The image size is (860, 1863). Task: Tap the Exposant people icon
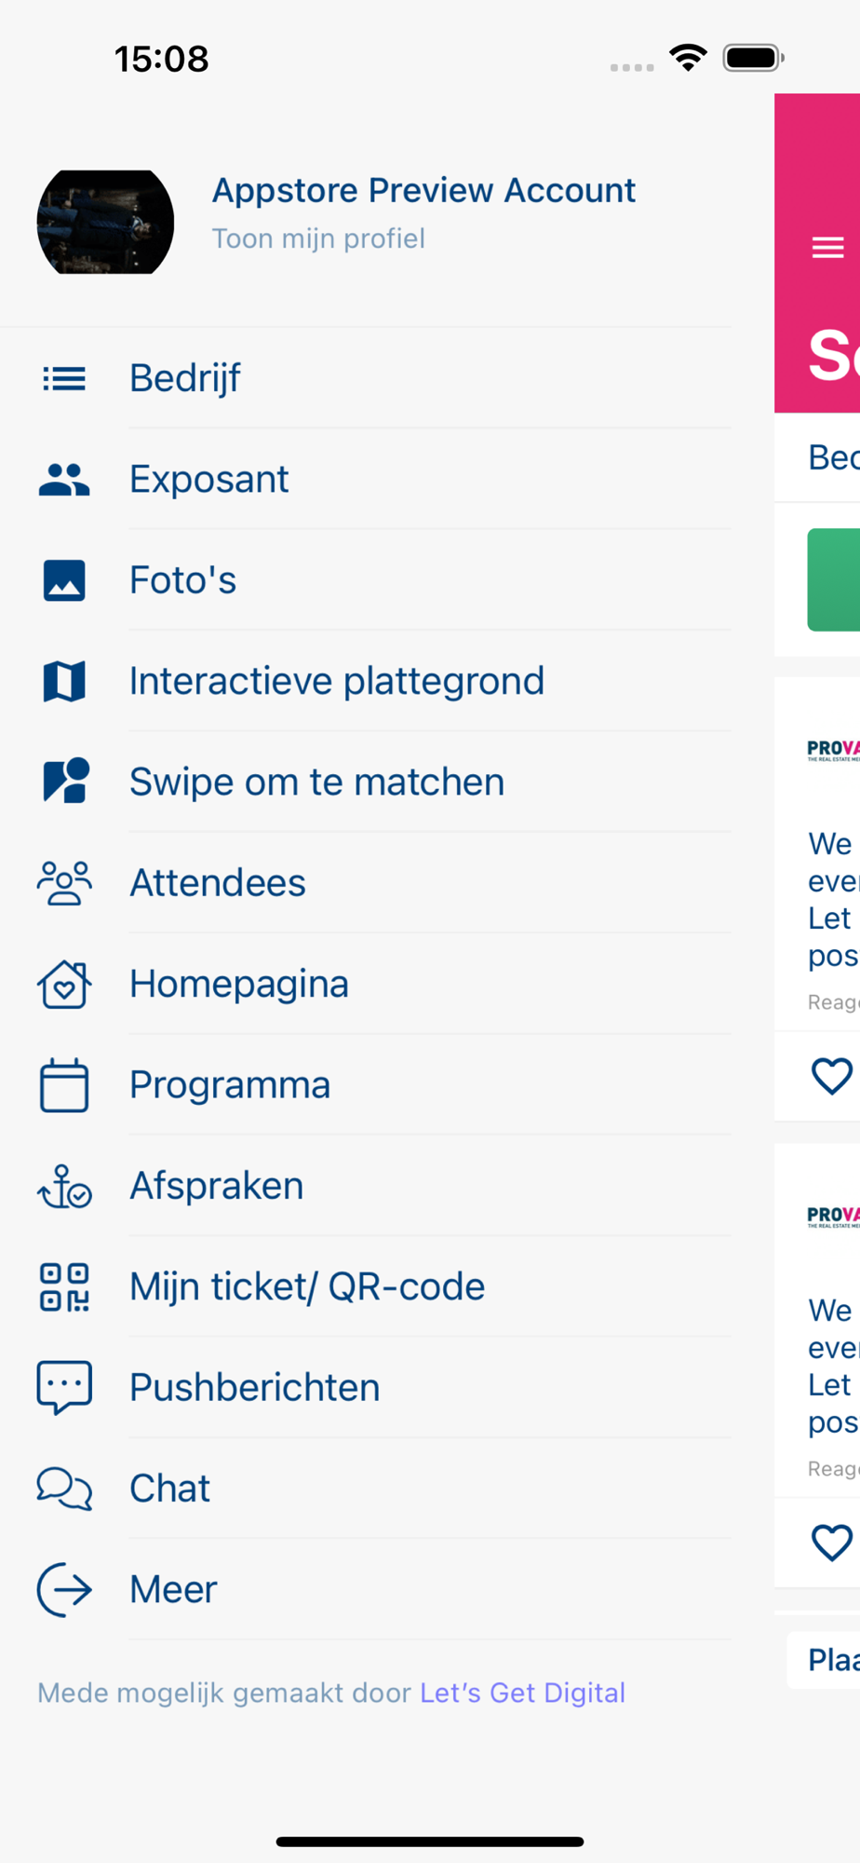64,480
